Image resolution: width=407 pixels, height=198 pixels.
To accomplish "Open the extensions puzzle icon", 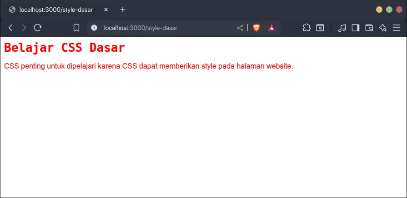I will pyautogui.click(x=307, y=28).
